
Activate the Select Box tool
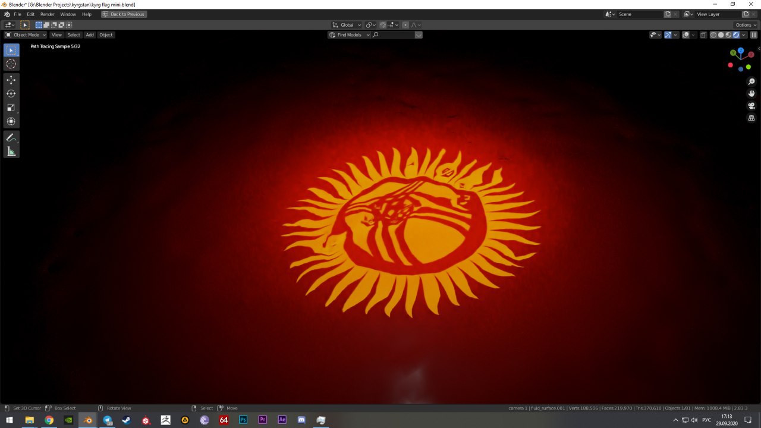pos(11,51)
